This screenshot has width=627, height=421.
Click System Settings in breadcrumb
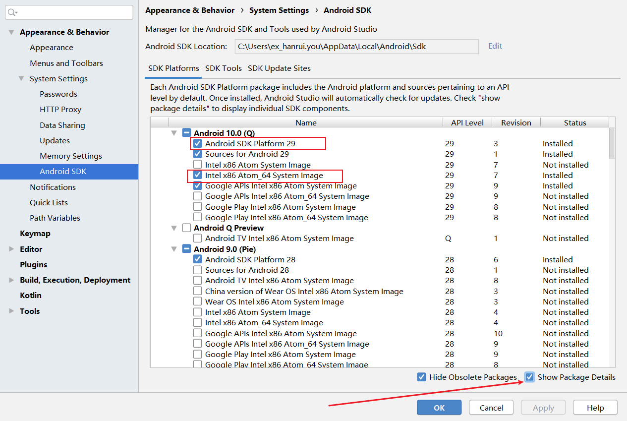pyautogui.click(x=279, y=10)
